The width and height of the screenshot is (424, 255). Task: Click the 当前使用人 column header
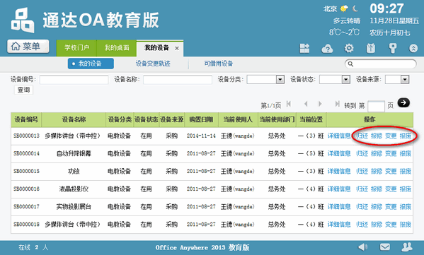click(238, 119)
